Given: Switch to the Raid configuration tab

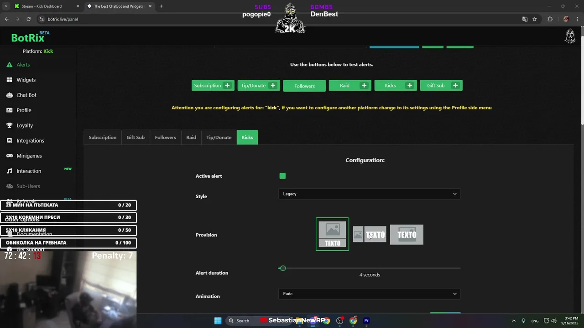Looking at the screenshot, I should point(191,137).
